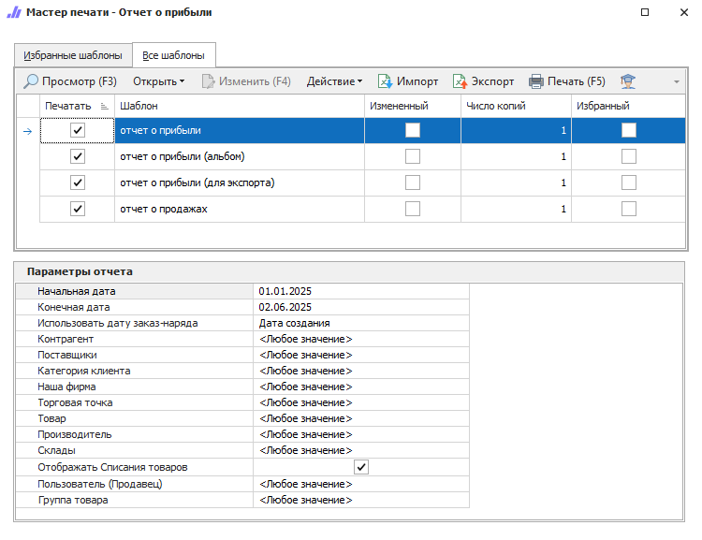
Task: Click the graduation cap help icon
Action: (x=627, y=81)
